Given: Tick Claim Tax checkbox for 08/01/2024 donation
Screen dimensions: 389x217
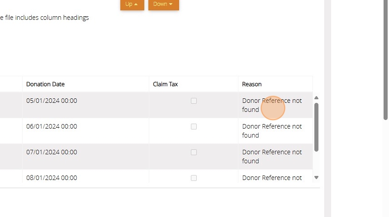Looking at the screenshot, I should 194,178.
